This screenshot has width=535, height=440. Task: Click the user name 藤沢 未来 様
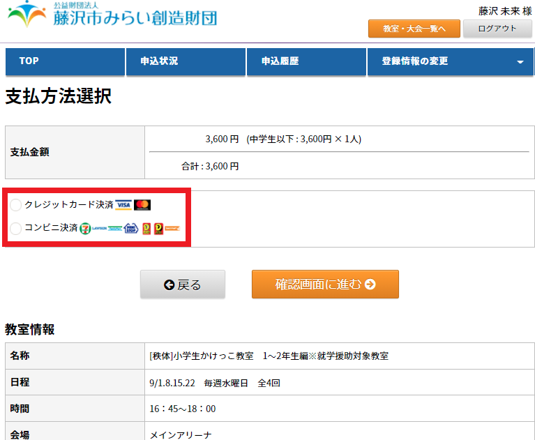505,11
